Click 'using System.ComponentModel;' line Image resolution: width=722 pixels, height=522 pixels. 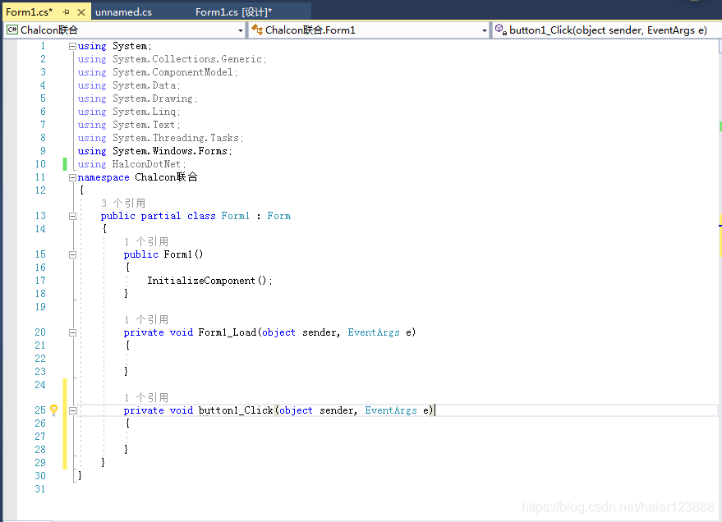(x=158, y=72)
